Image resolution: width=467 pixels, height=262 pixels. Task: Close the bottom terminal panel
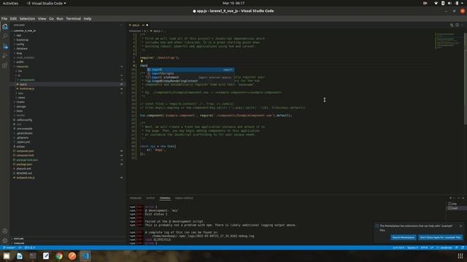click(463, 198)
